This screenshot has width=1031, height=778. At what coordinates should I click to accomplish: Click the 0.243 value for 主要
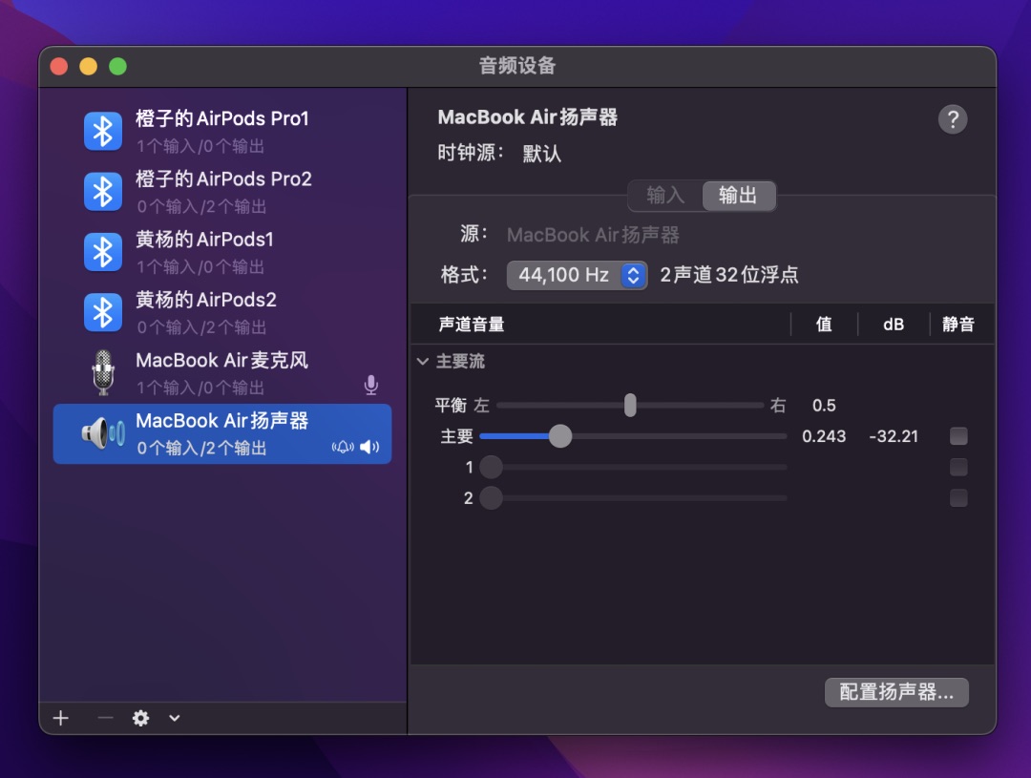(x=824, y=436)
